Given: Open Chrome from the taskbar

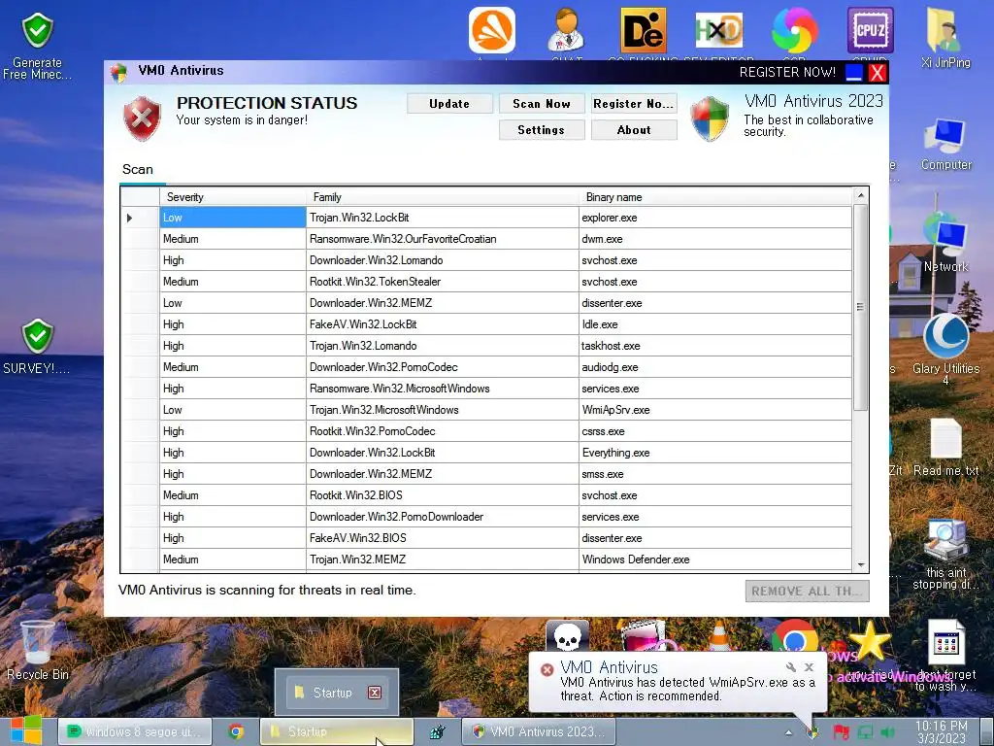Looking at the screenshot, I should [236, 731].
